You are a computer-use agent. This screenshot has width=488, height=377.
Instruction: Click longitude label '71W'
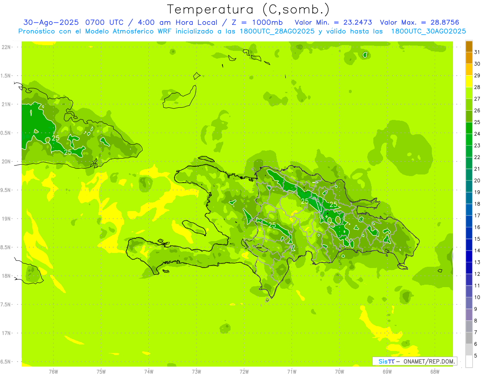[x=292, y=371]
